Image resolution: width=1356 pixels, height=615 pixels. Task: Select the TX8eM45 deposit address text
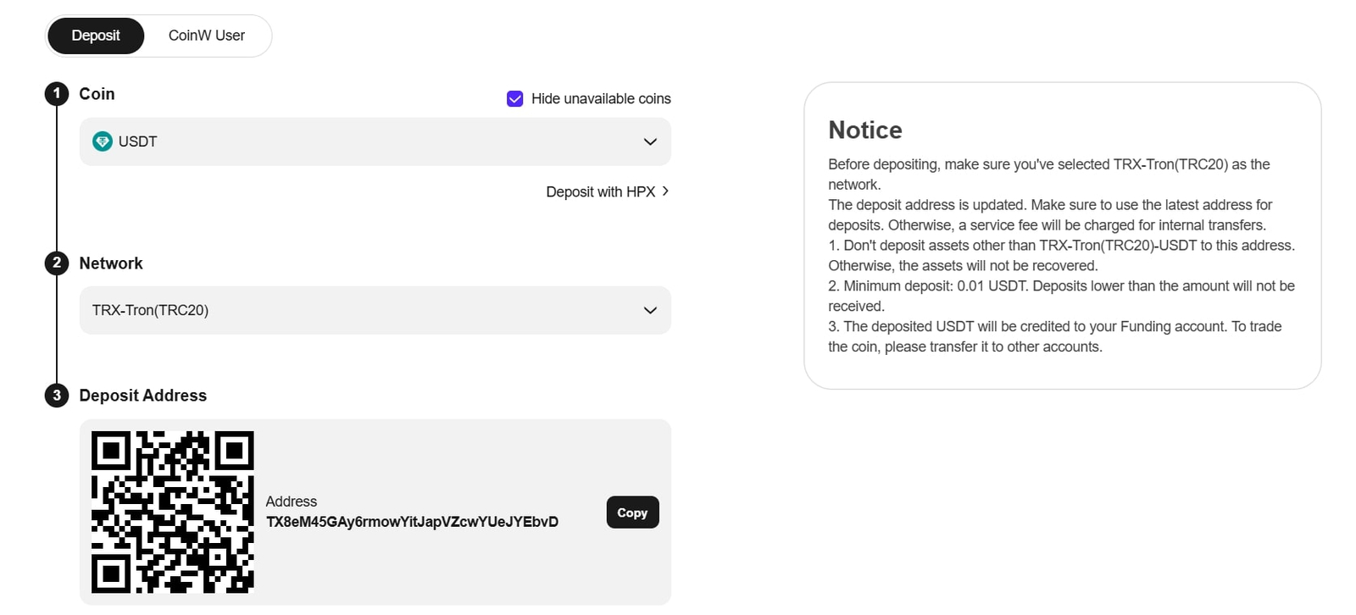pos(412,522)
